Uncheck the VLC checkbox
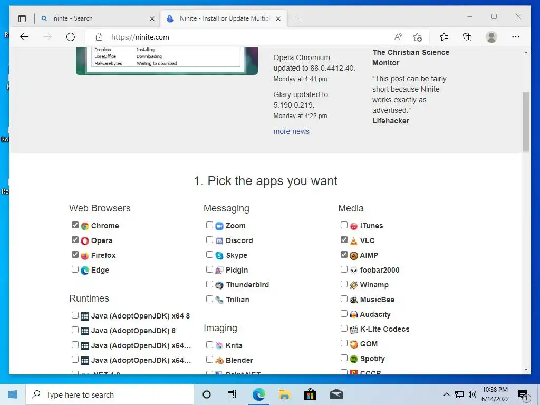This screenshot has width=540, height=405. coord(344,240)
